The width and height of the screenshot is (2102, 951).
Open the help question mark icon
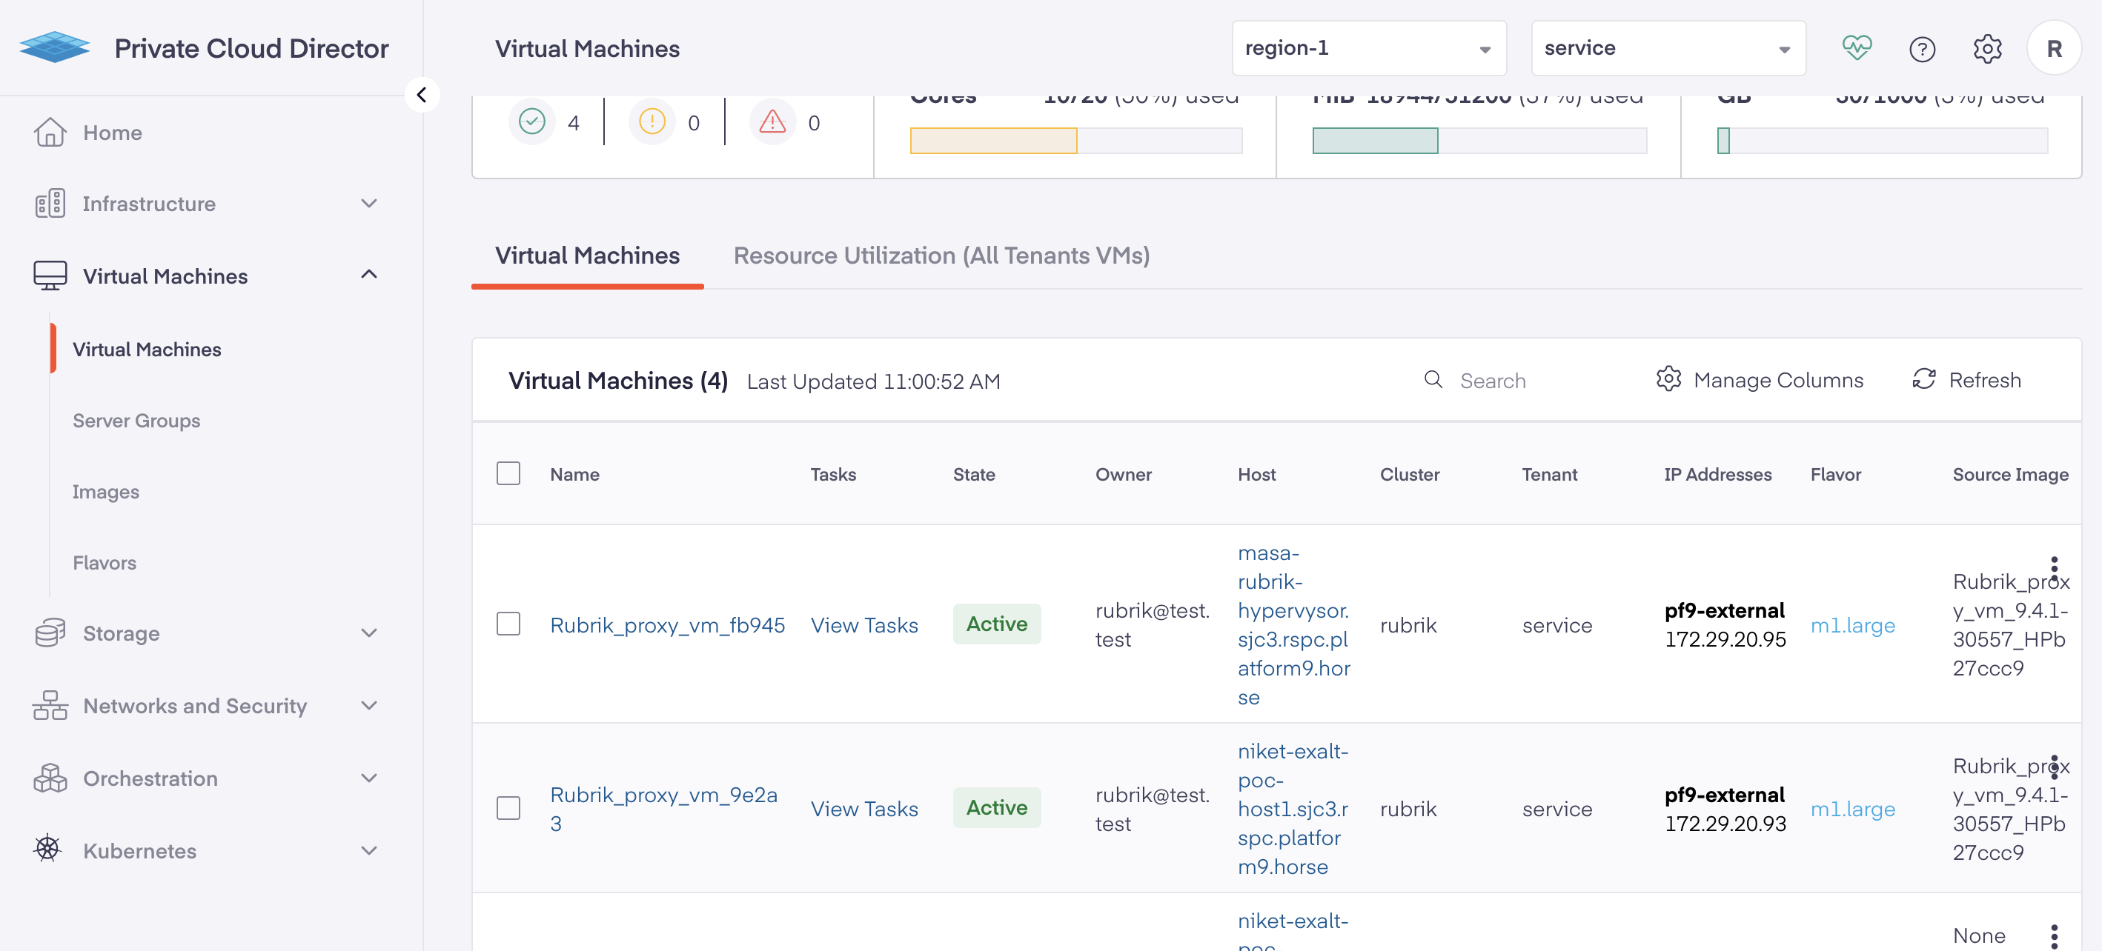(x=1922, y=49)
